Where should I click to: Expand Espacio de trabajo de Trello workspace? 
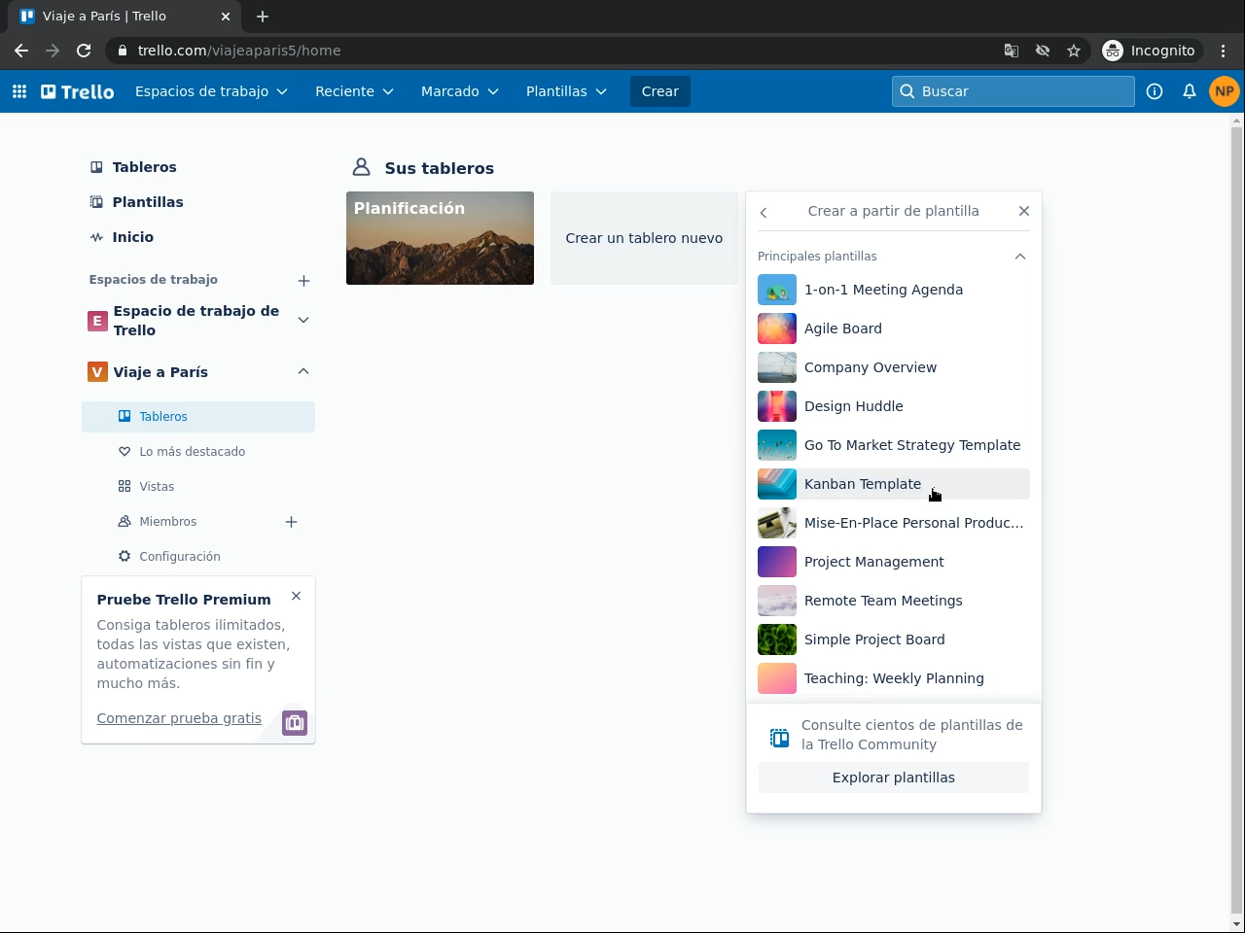click(x=303, y=321)
